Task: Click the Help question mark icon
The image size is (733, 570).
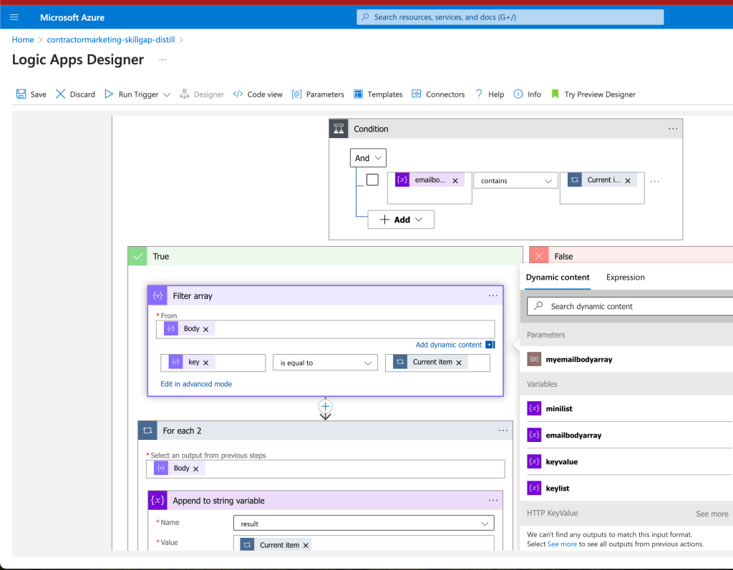Action: pyautogui.click(x=479, y=94)
